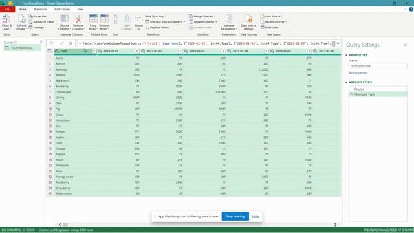The height and width of the screenshot is (233, 414).
Task: Click inside the formula bar text
Action: point(204,43)
